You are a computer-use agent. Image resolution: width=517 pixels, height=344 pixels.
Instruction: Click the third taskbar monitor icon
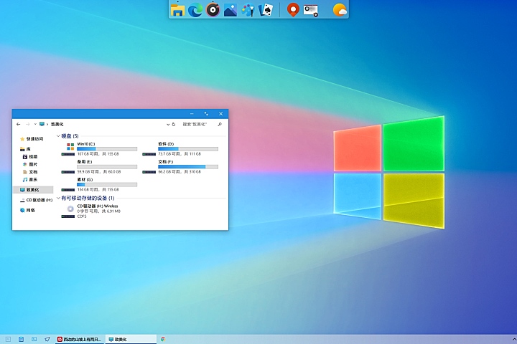pos(34,339)
